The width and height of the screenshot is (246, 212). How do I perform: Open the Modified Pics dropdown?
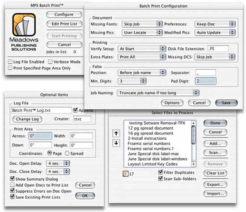tap(215, 33)
